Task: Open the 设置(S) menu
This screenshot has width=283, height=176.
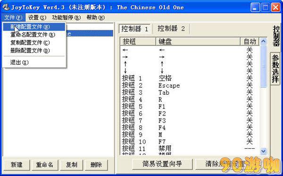Action: click(x=37, y=18)
